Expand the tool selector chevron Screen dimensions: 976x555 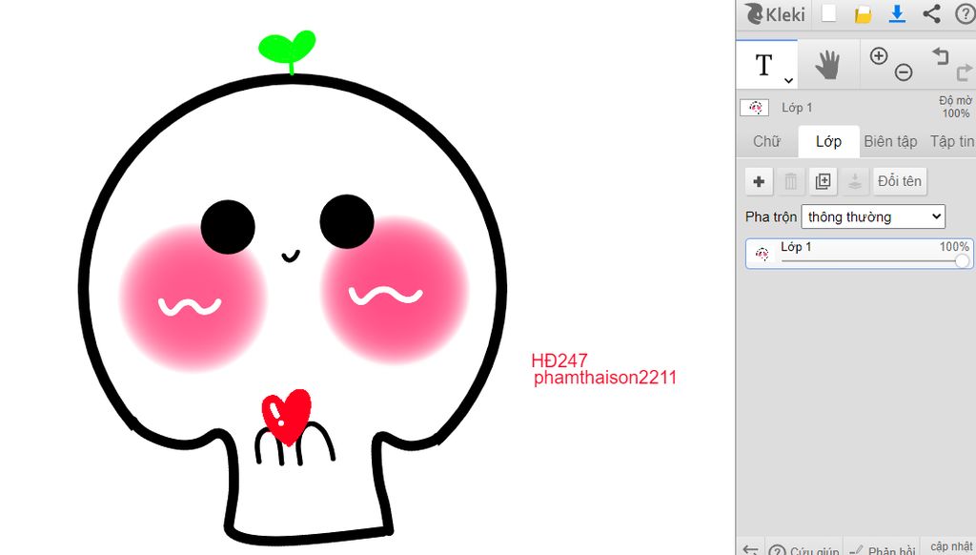(x=788, y=80)
